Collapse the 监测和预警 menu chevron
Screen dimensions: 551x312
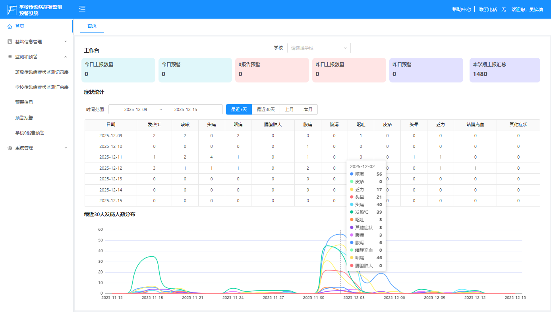[66, 57]
